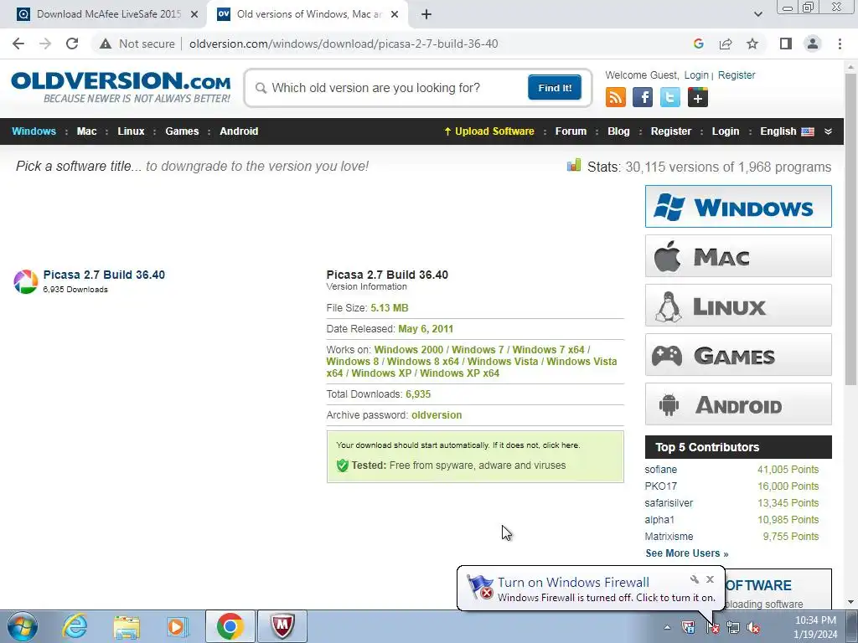
Task: Open a new browser tab
Action: [426, 14]
